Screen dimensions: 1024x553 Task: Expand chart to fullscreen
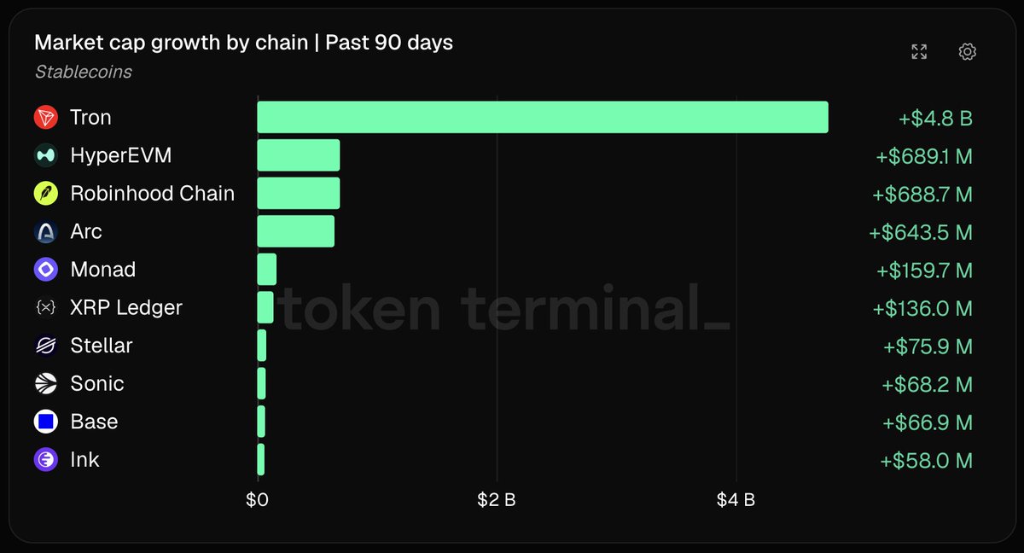coord(919,52)
